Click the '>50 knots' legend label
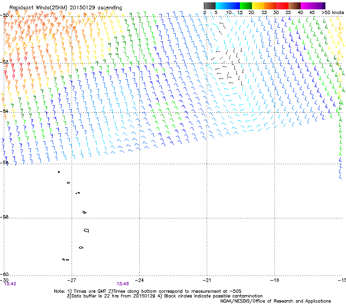The image size is (346, 304). click(332, 13)
